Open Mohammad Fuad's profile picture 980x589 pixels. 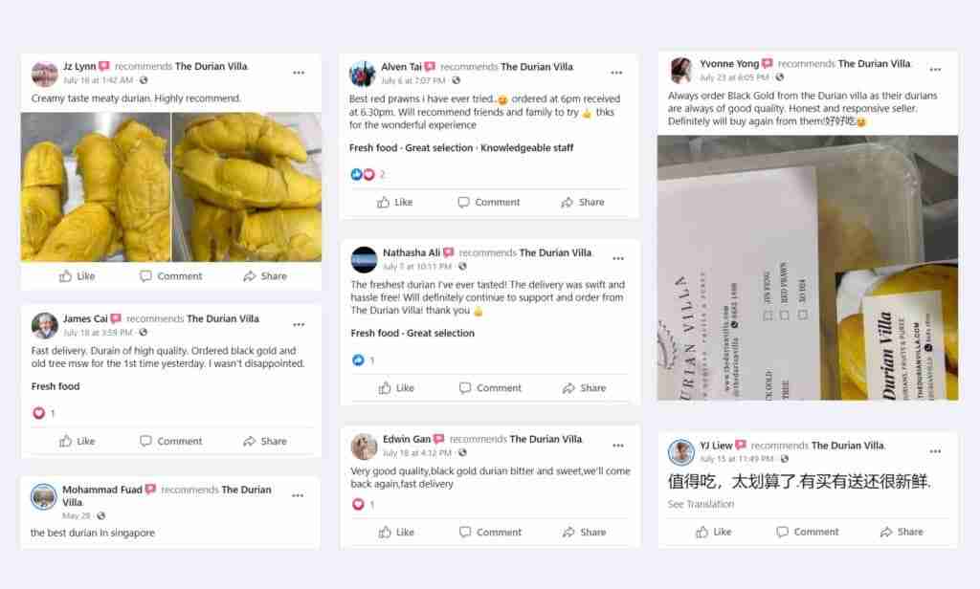coord(43,496)
